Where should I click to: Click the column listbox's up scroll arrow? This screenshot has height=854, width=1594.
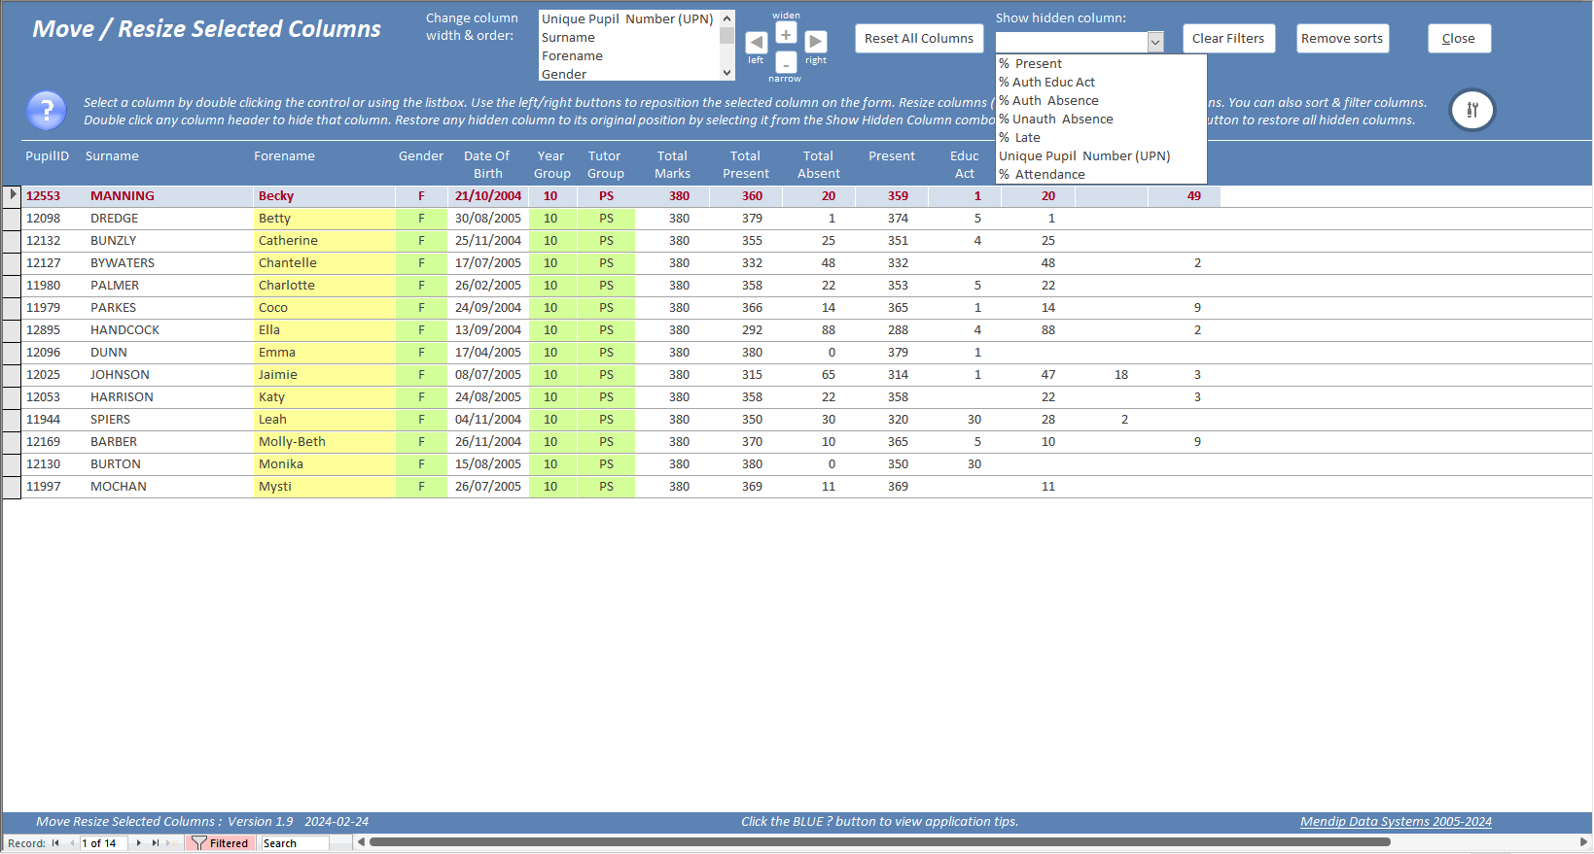click(x=726, y=18)
